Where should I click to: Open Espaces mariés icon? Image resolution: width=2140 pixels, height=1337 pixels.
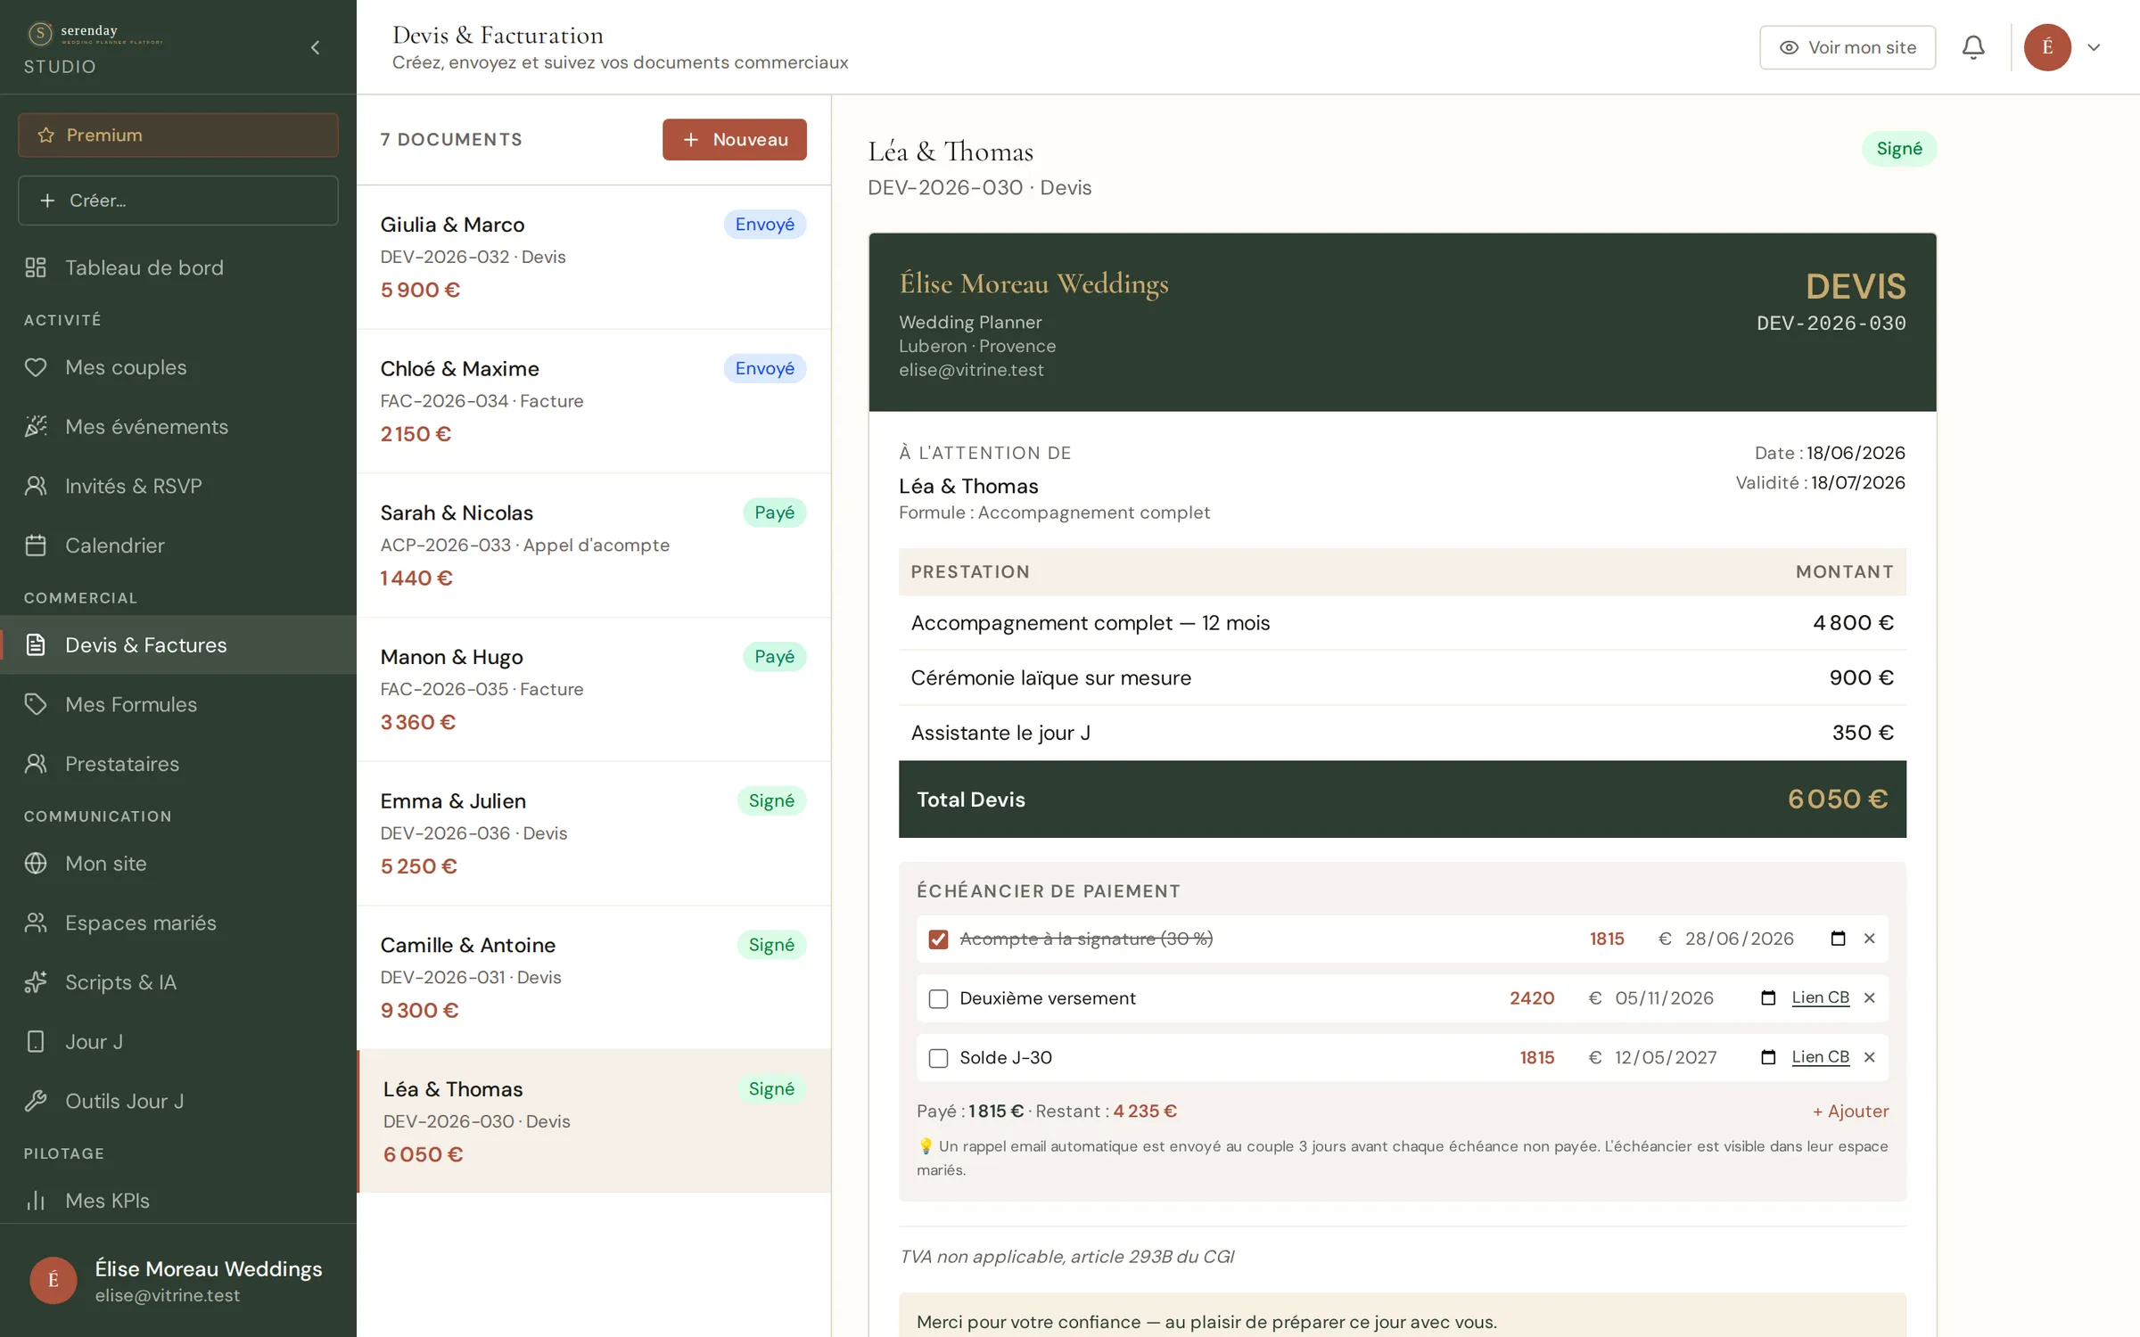pyautogui.click(x=36, y=923)
